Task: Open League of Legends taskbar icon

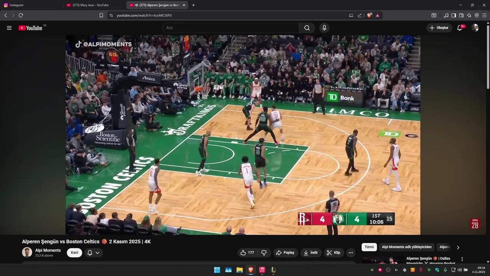Action: [x=273, y=270]
